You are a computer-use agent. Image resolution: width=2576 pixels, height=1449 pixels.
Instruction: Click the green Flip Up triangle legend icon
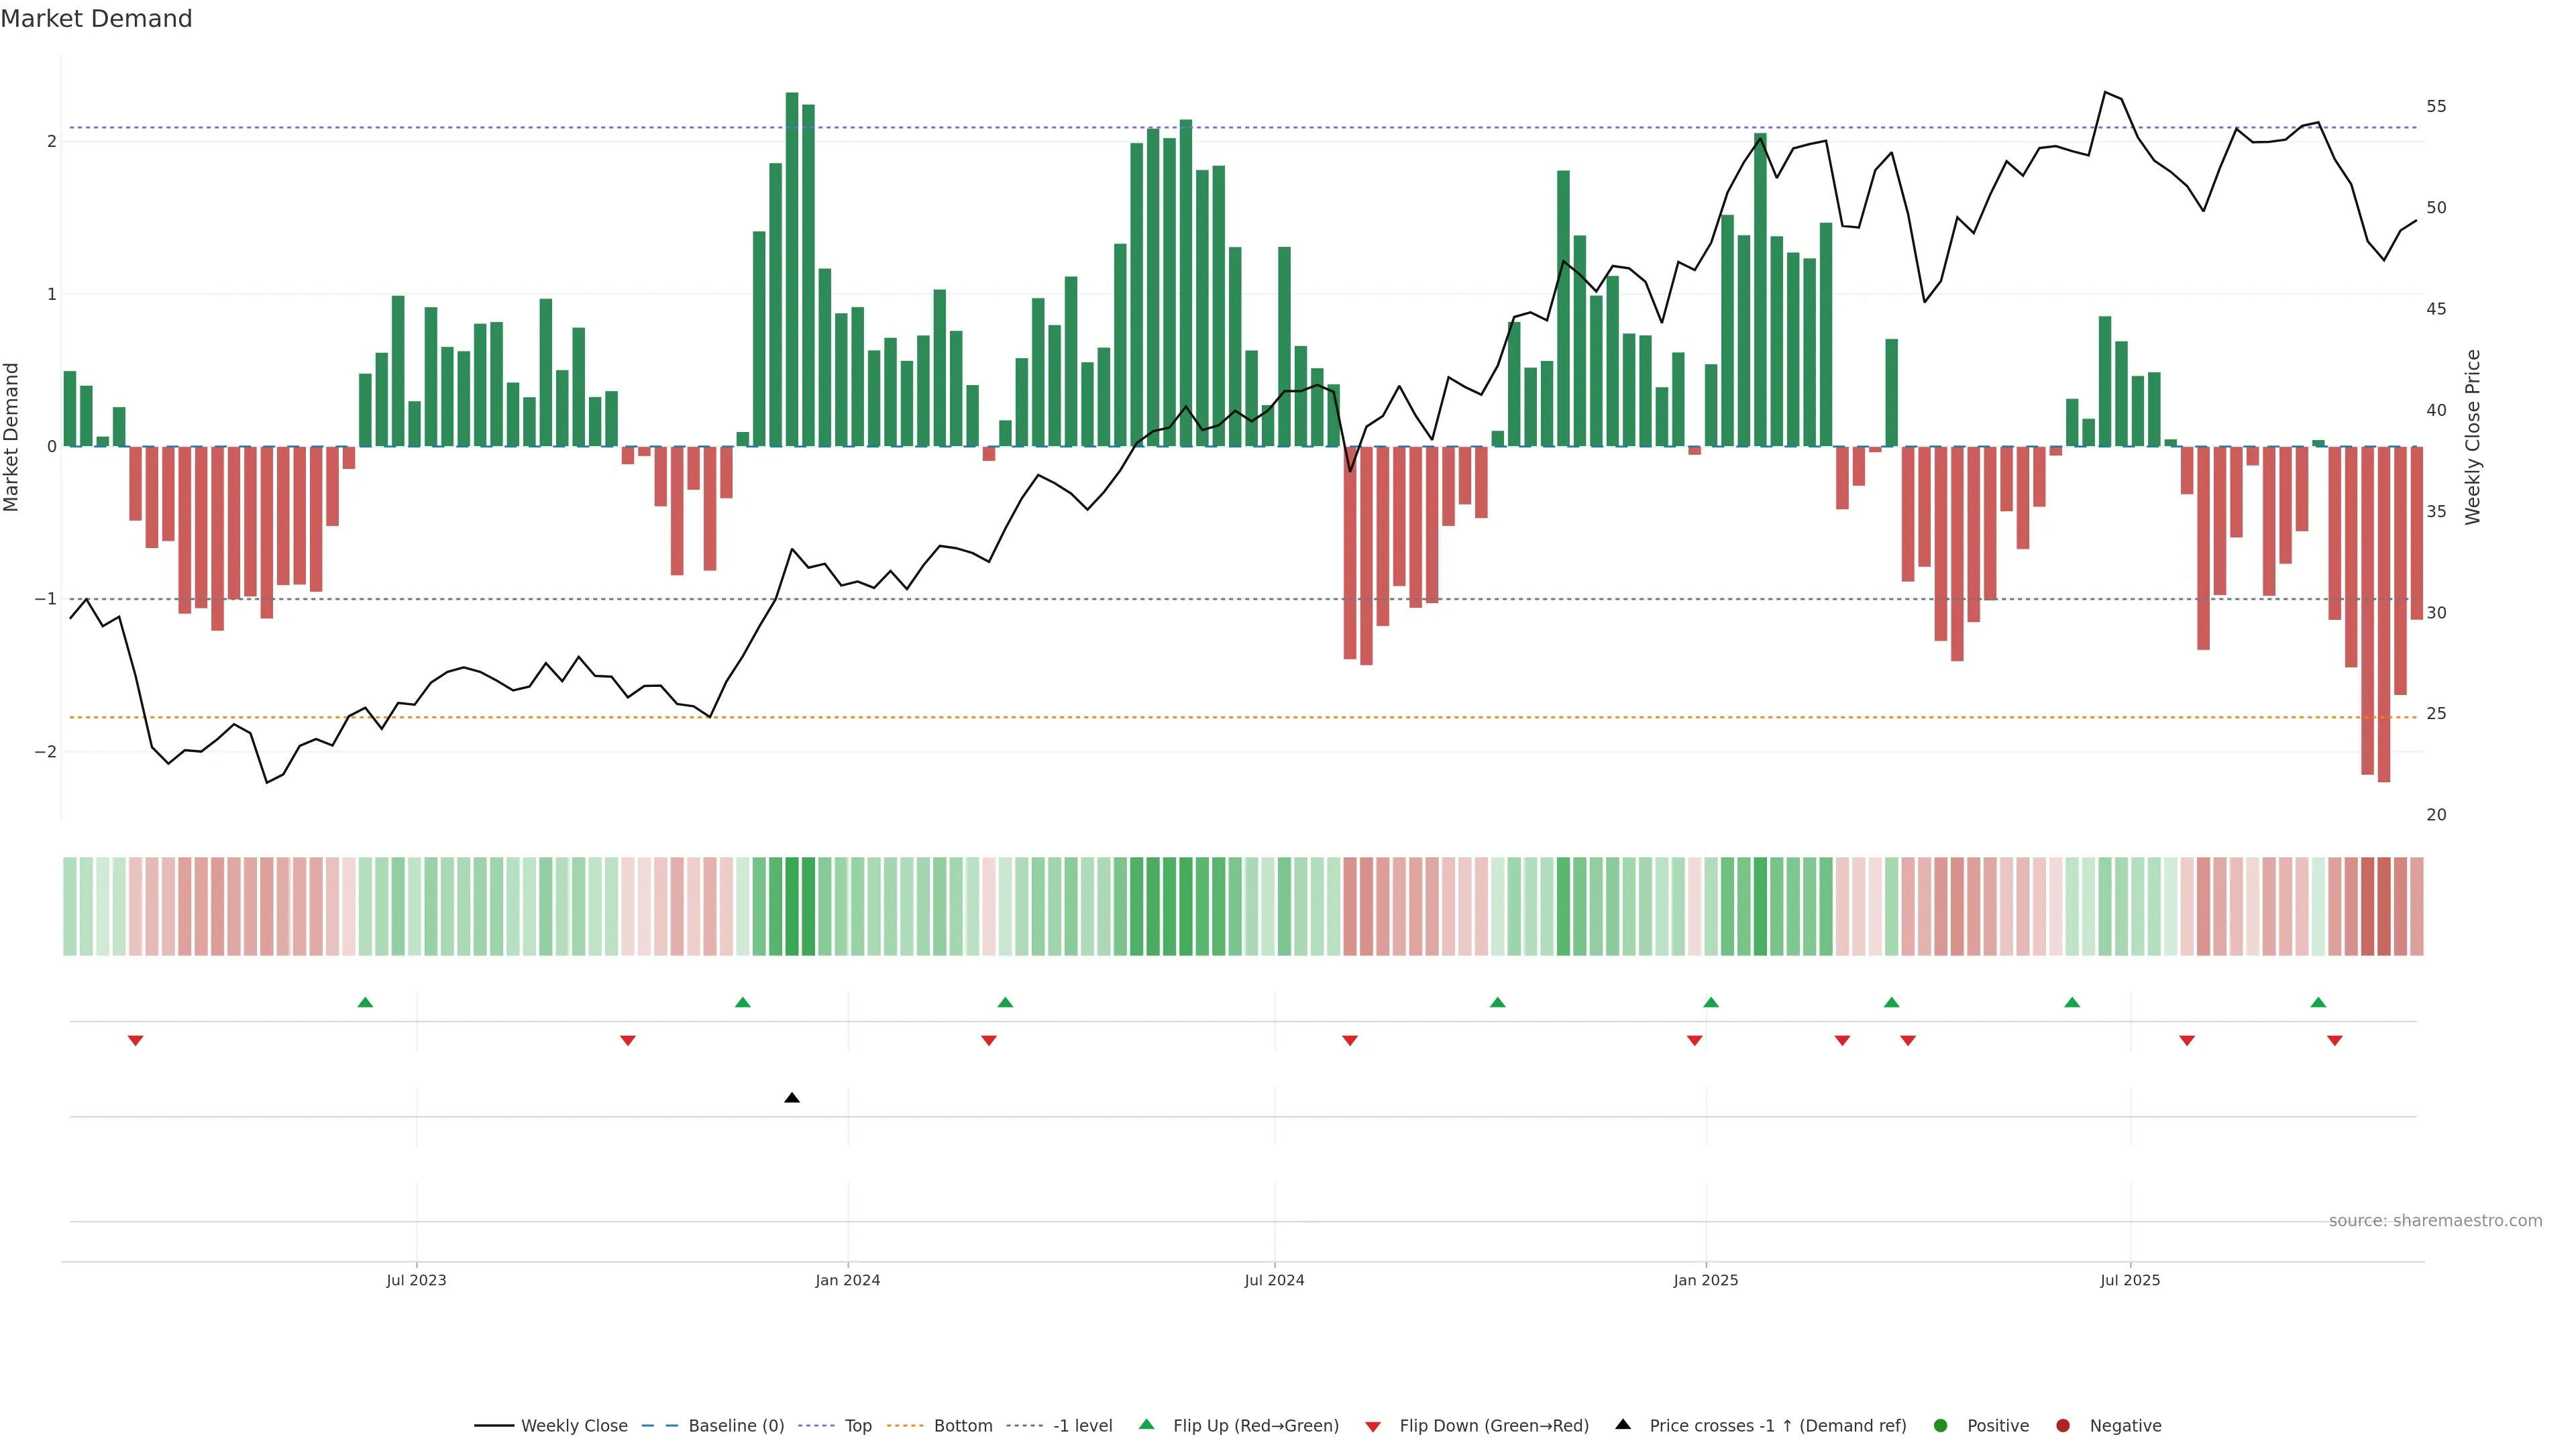[x=1146, y=1425]
